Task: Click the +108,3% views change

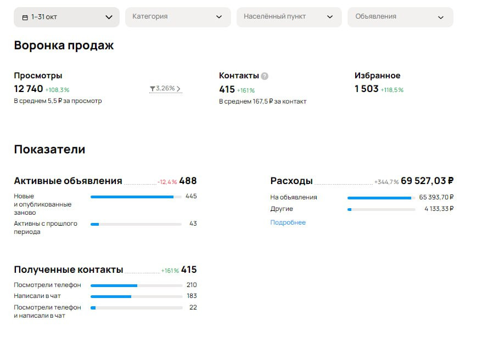Action: tap(57, 90)
